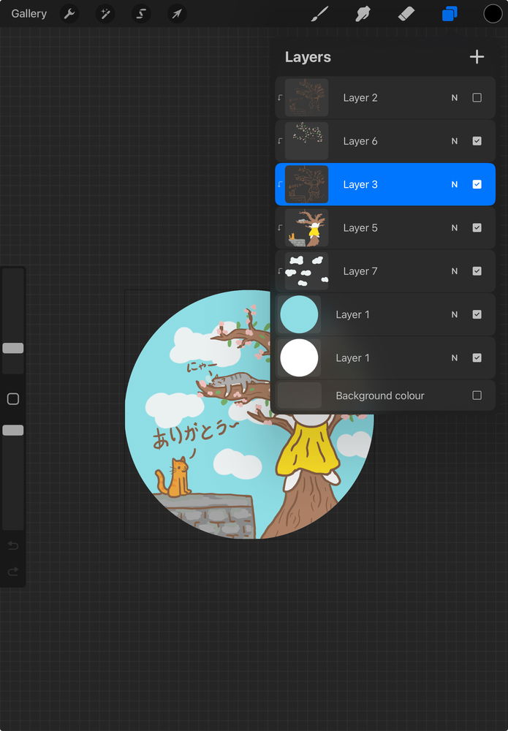Select the blue circle Layer 1 thumbnail

click(299, 315)
